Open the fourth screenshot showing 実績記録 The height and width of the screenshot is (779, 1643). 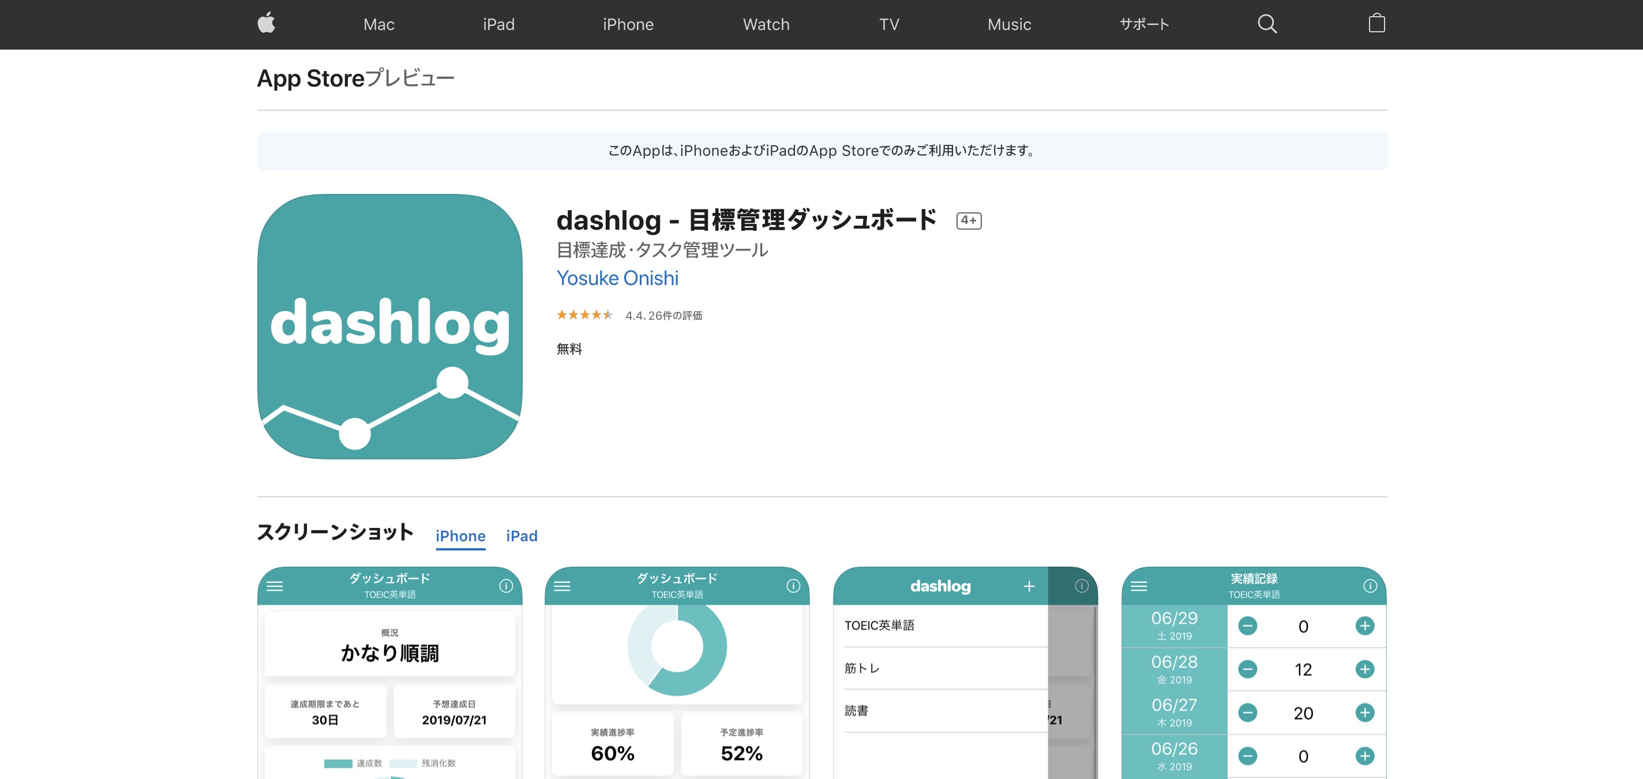(1253, 672)
